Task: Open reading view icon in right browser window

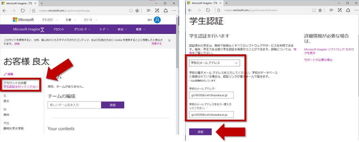Action: (x=314, y=10)
